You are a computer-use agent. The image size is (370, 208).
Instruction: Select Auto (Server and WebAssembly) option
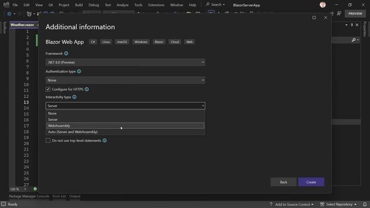125,132
